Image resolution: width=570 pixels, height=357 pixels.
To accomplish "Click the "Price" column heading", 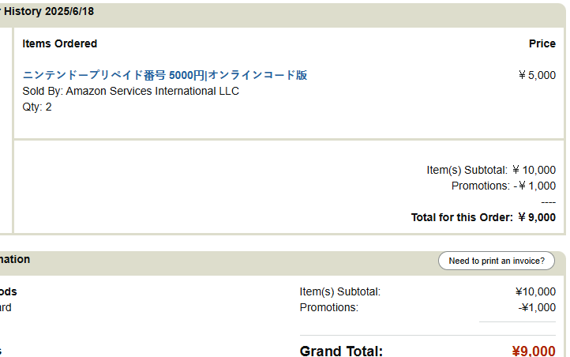I will 542,43.
